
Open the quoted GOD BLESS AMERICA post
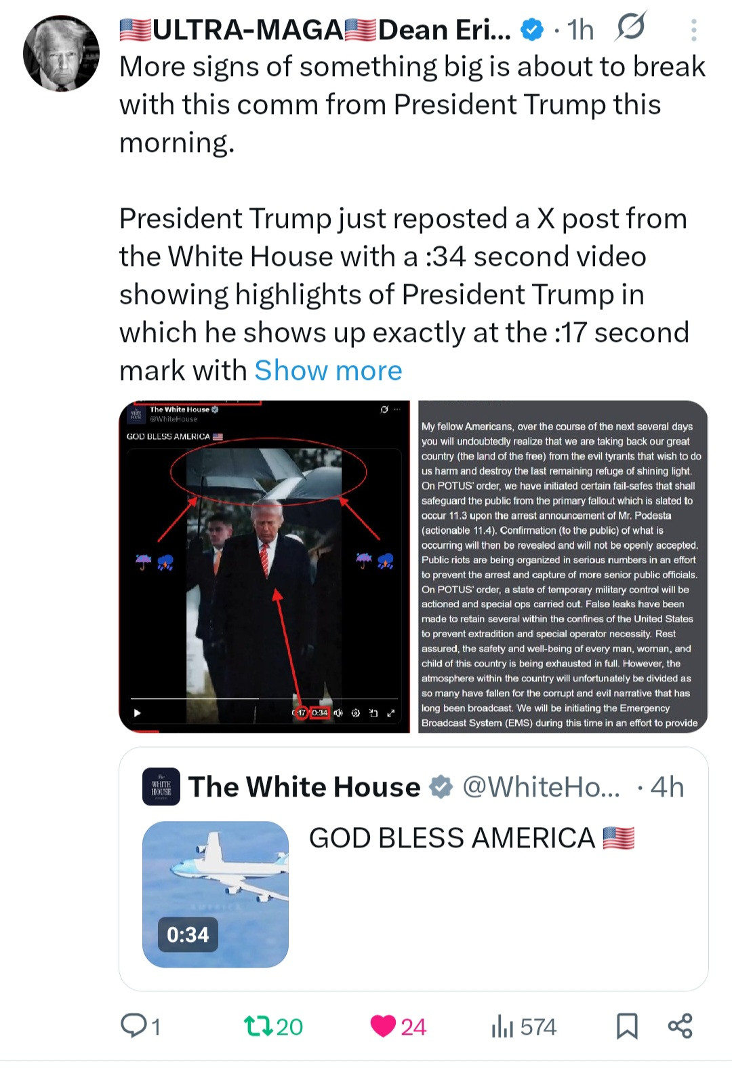click(x=413, y=869)
